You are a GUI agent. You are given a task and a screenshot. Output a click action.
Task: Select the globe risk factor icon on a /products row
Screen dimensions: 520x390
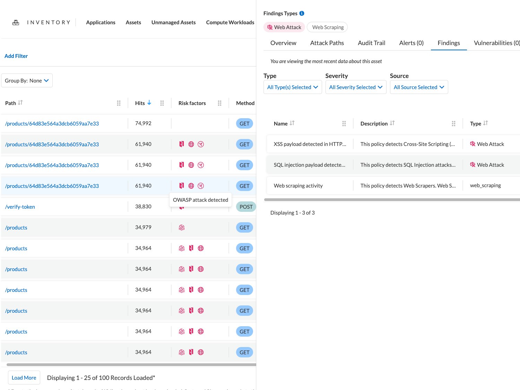201,248
